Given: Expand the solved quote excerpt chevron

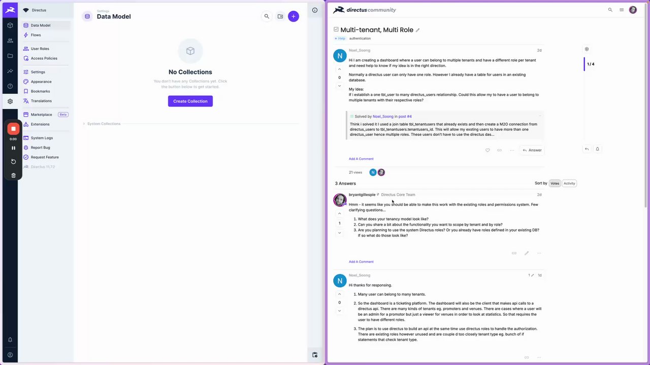Looking at the screenshot, I should coord(540,116).
